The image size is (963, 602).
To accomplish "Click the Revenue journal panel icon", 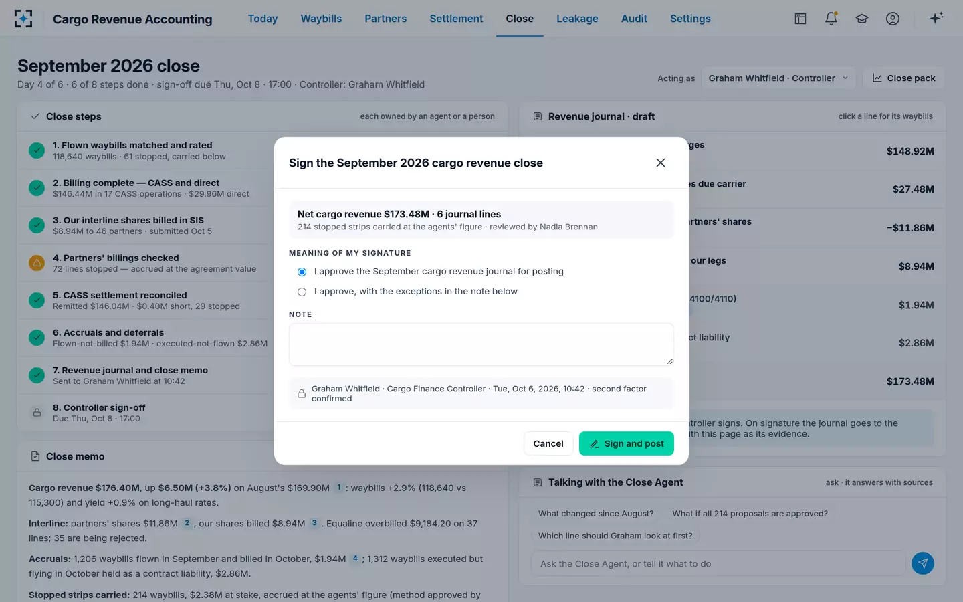I will pos(538,116).
